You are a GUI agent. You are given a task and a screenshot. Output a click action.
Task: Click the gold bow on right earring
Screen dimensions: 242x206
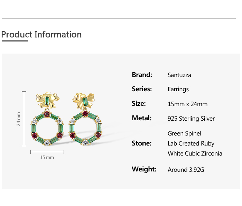click(84, 101)
